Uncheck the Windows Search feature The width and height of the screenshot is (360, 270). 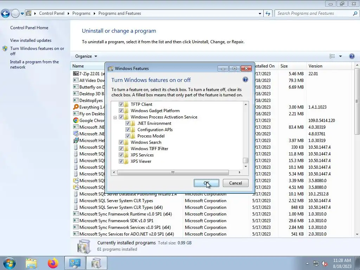121,142
